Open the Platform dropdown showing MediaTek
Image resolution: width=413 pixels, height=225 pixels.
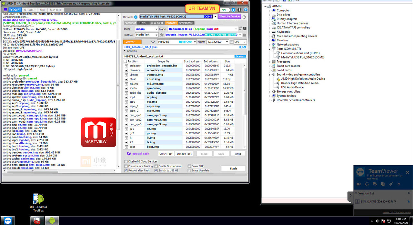click(156, 35)
